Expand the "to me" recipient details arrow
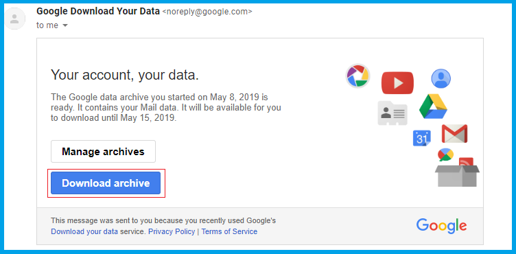This screenshot has height=254, width=516. coord(65,25)
